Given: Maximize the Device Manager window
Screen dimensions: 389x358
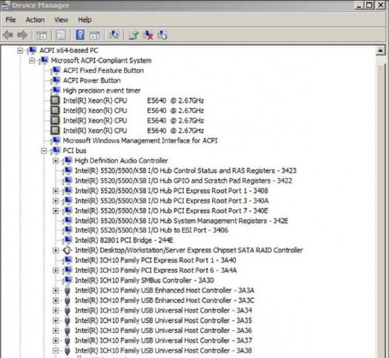Looking at the screenshot, I should pos(370,5).
